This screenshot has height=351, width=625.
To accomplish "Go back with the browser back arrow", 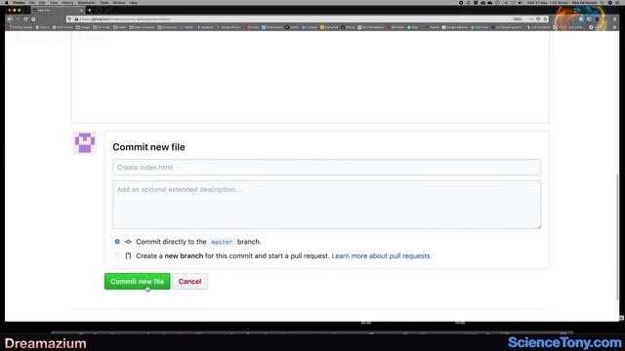I will pyautogui.click(x=10, y=19).
